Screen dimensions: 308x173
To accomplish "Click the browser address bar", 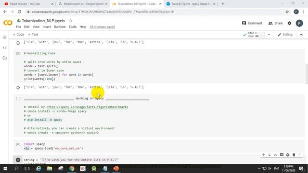I will click(x=155, y=12).
